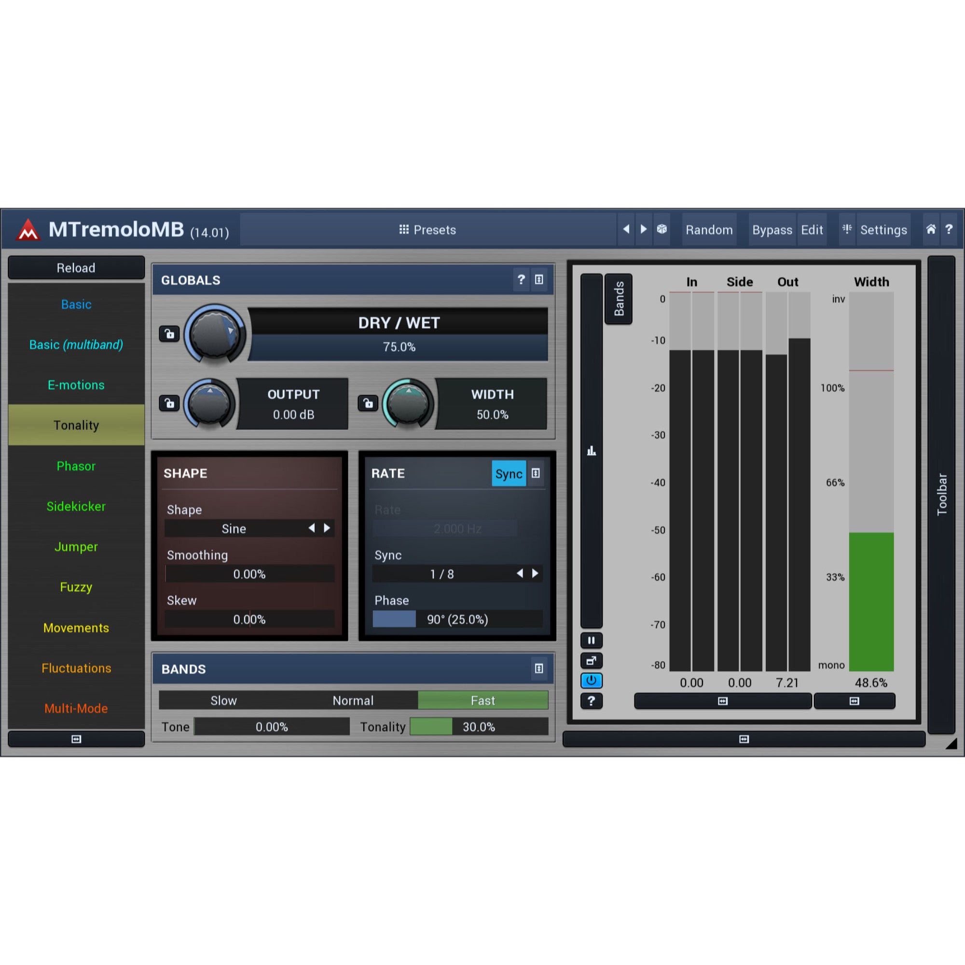This screenshot has width=965, height=965.
Task: Open the Presets browser
Action: [428, 230]
